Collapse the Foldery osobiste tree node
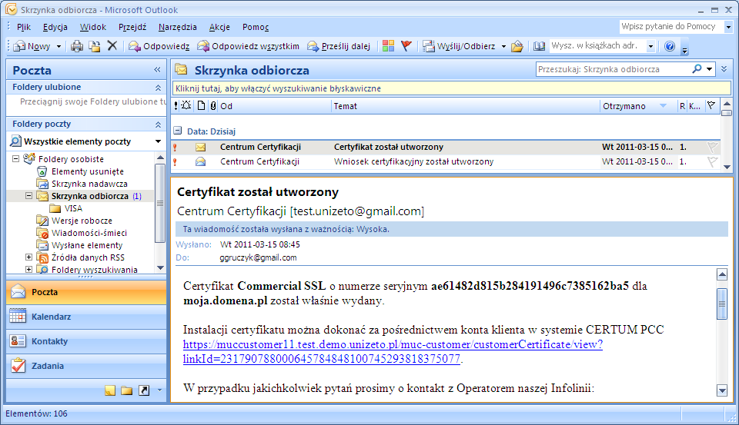The image size is (739, 425). pyautogui.click(x=15, y=159)
